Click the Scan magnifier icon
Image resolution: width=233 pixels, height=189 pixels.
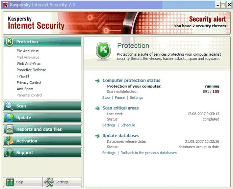point(9,106)
